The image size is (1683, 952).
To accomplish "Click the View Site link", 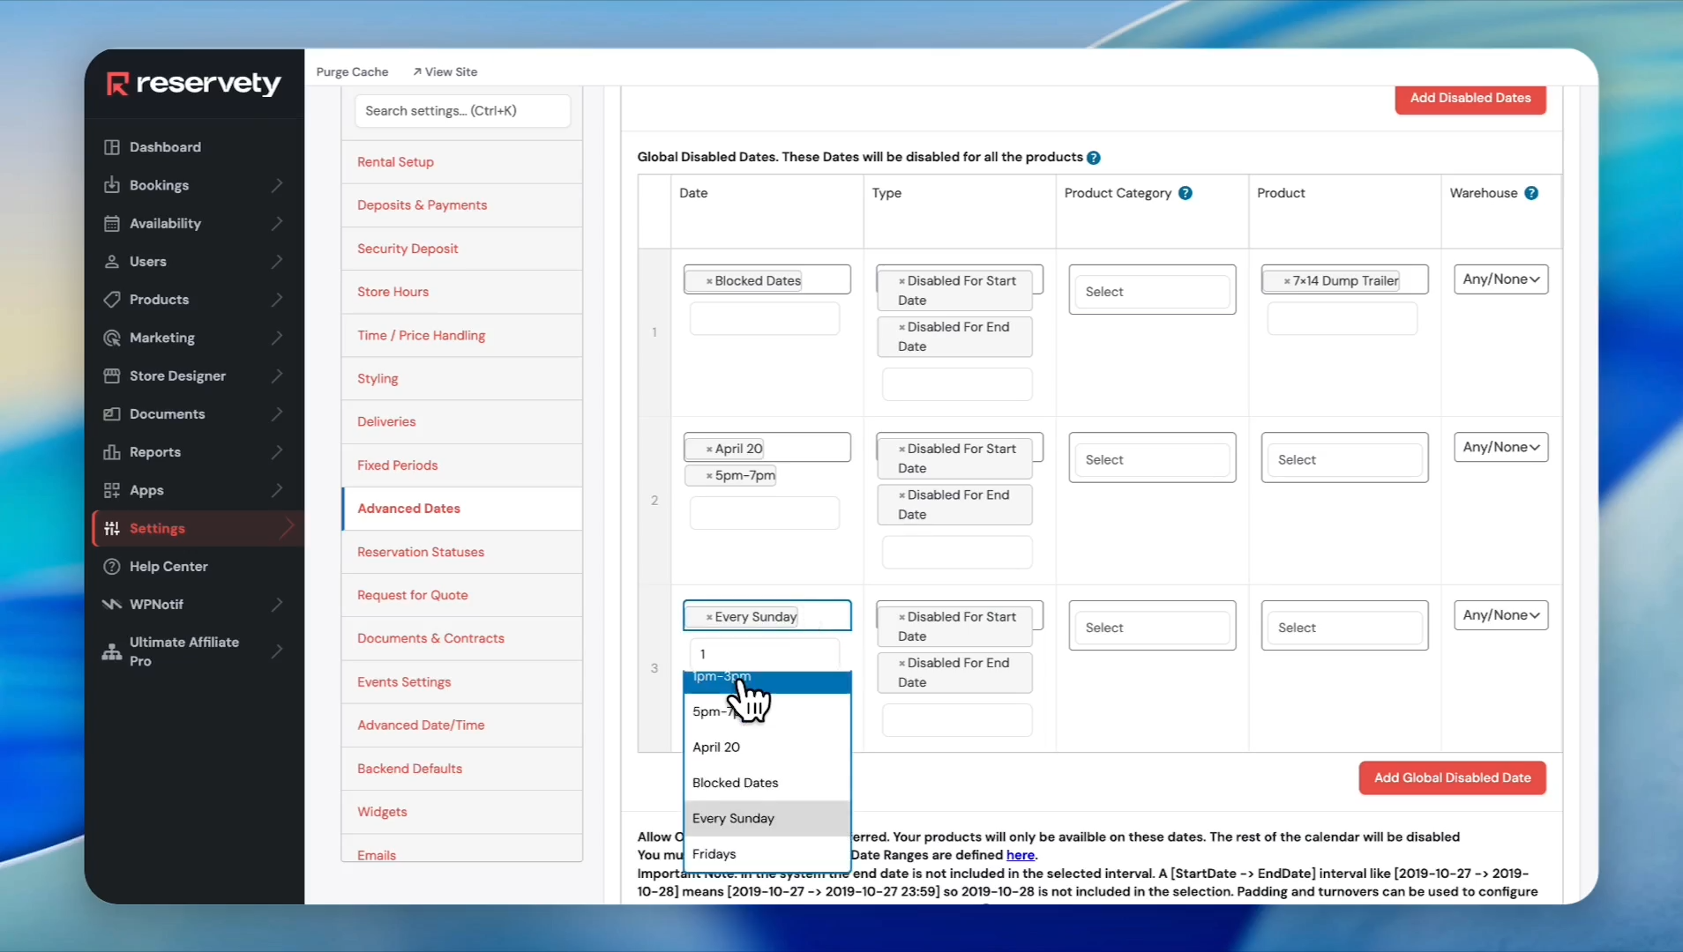I will 445,72.
